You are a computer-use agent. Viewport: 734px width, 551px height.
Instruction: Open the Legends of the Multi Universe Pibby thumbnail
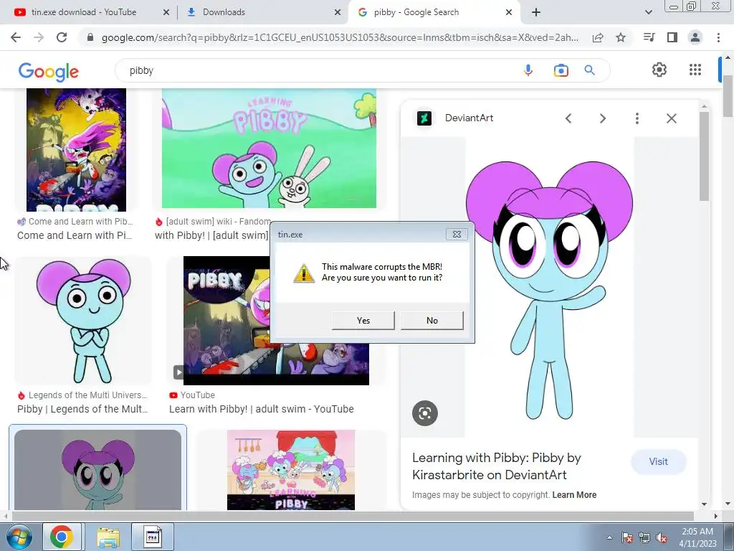coord(83,321)
